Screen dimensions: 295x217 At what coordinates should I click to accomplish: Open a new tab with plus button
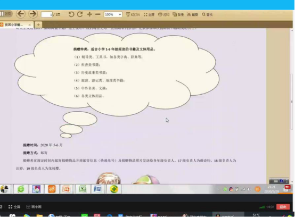pyautogui.click(x=38, y=24)
